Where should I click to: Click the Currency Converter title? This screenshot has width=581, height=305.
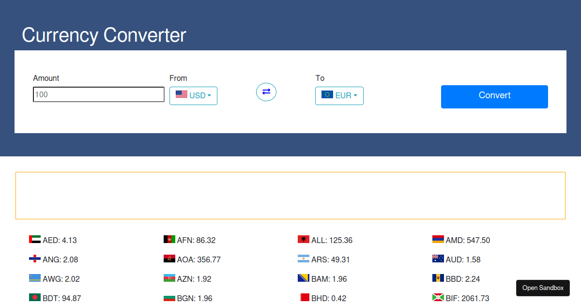click(x=104, y=35)
